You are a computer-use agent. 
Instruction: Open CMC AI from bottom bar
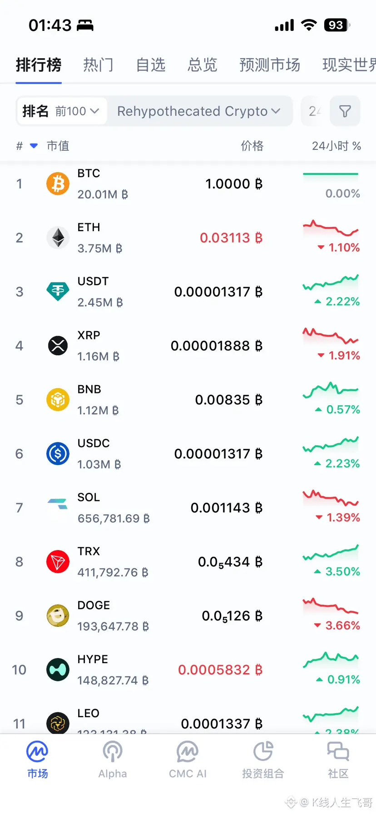(188, 759)
